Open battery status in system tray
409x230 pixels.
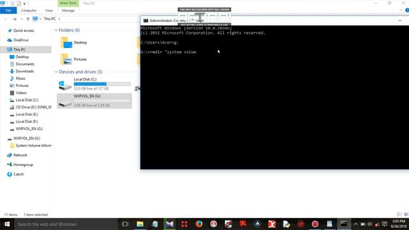click(x=363, y=224)
